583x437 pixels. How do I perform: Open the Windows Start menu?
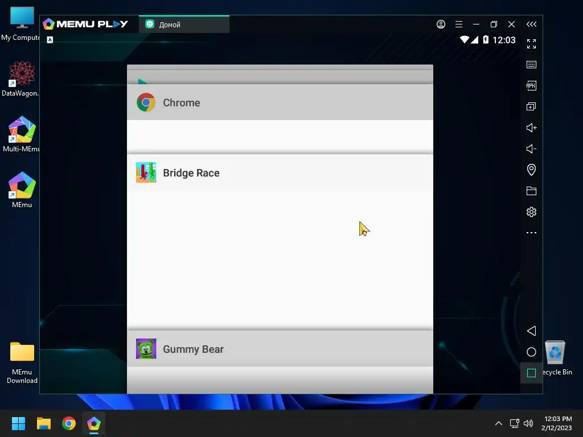click(18, 423)
